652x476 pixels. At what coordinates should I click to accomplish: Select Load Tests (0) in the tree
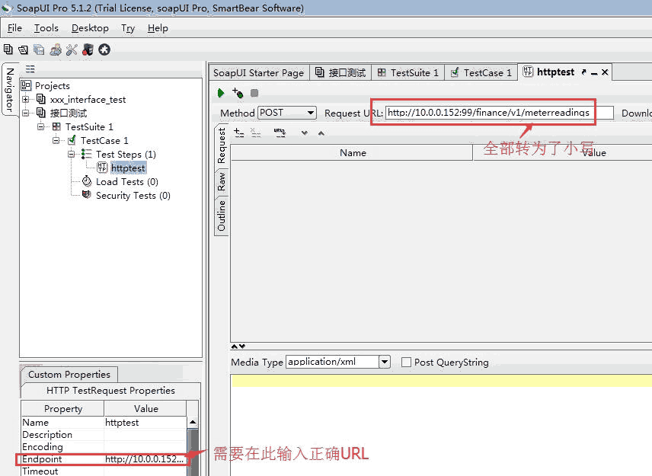pos(126,182)
